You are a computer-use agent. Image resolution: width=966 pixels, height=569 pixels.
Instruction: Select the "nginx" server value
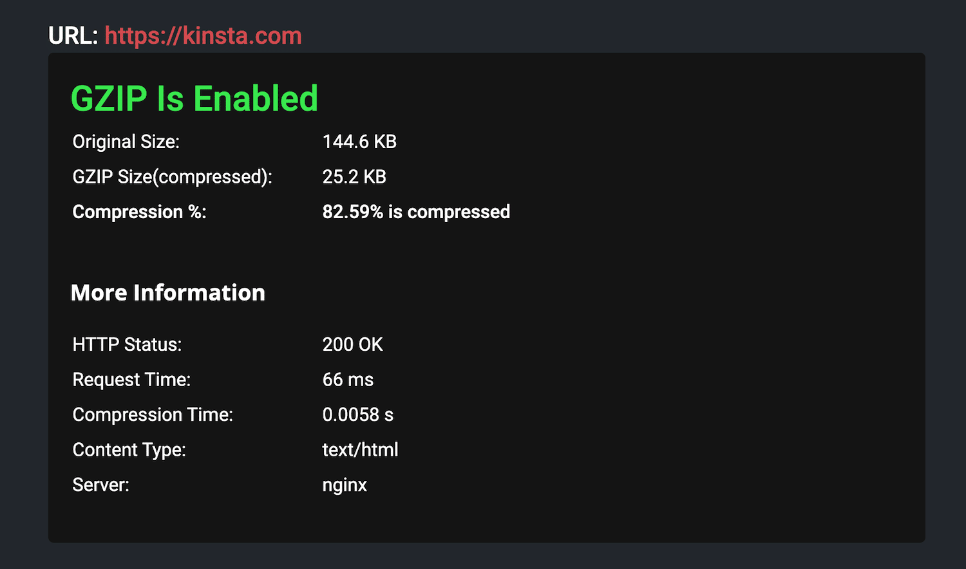[x=345, y=485]
